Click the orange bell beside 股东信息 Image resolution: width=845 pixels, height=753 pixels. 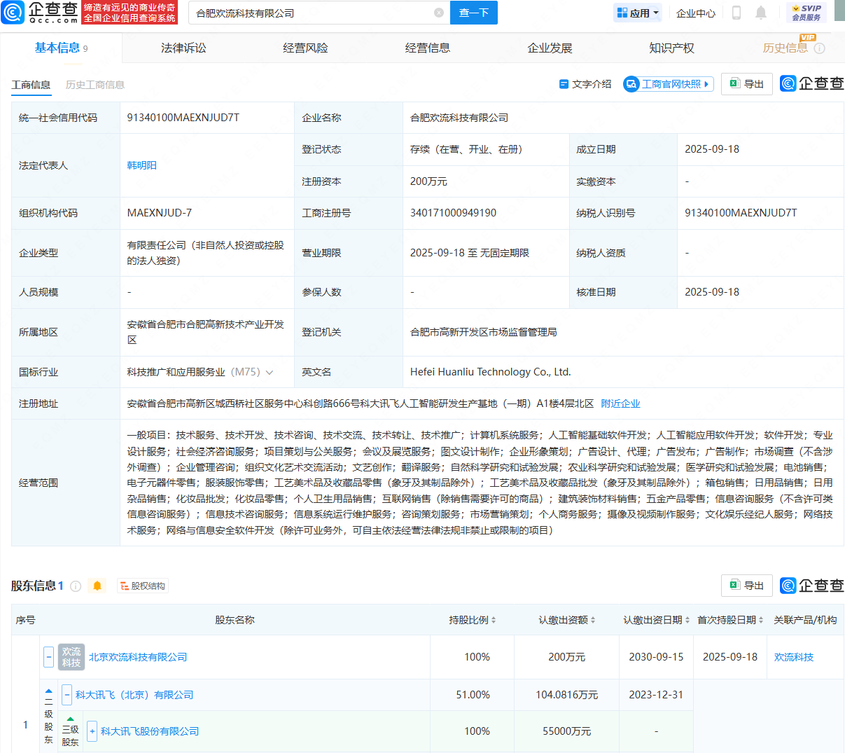point(97,586)
